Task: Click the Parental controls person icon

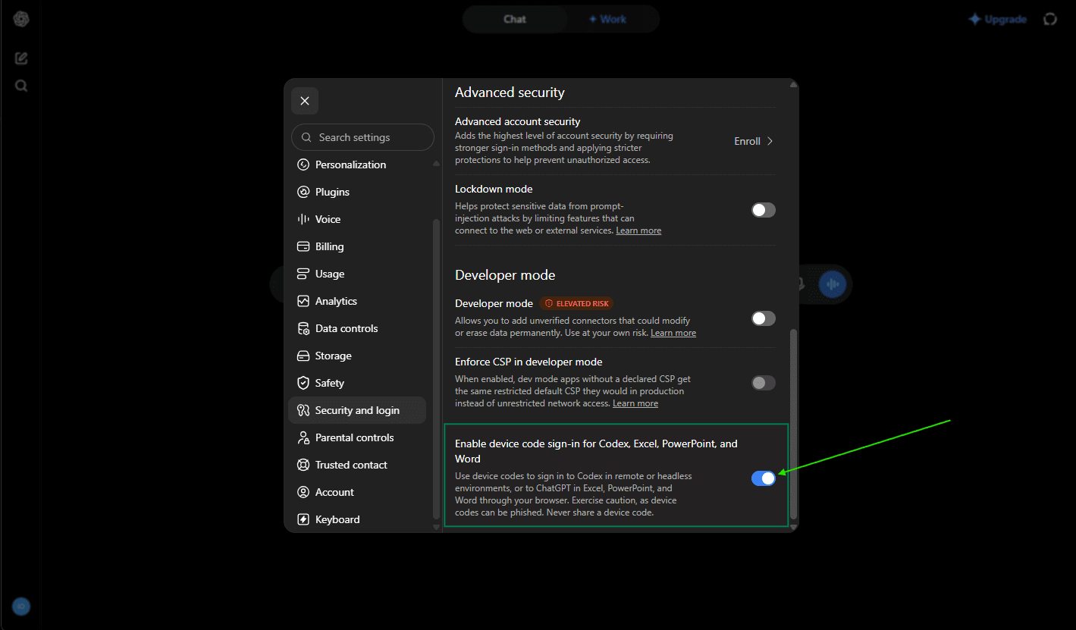Action: [x=303, y=437]
